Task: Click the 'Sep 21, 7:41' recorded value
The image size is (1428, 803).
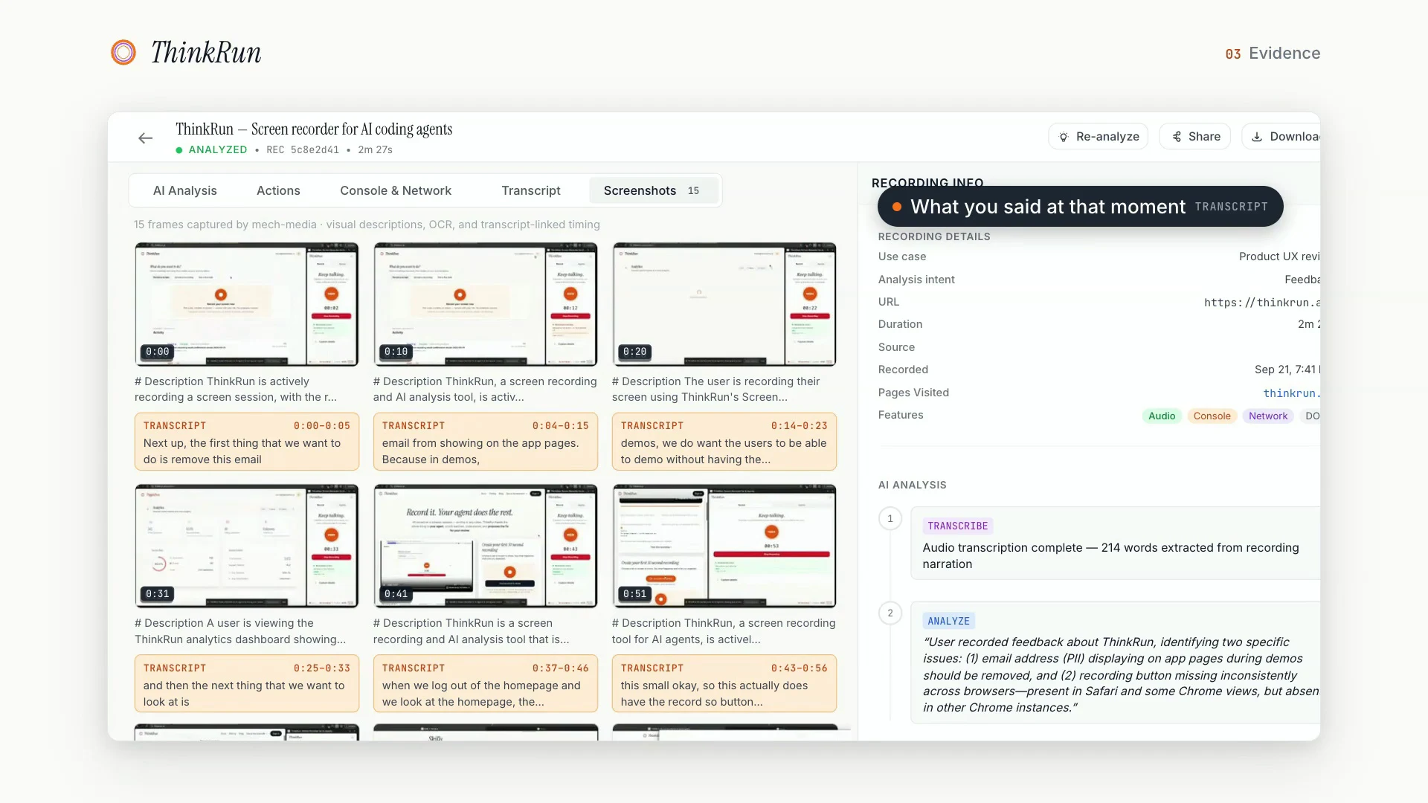Action: (1287, 370)
